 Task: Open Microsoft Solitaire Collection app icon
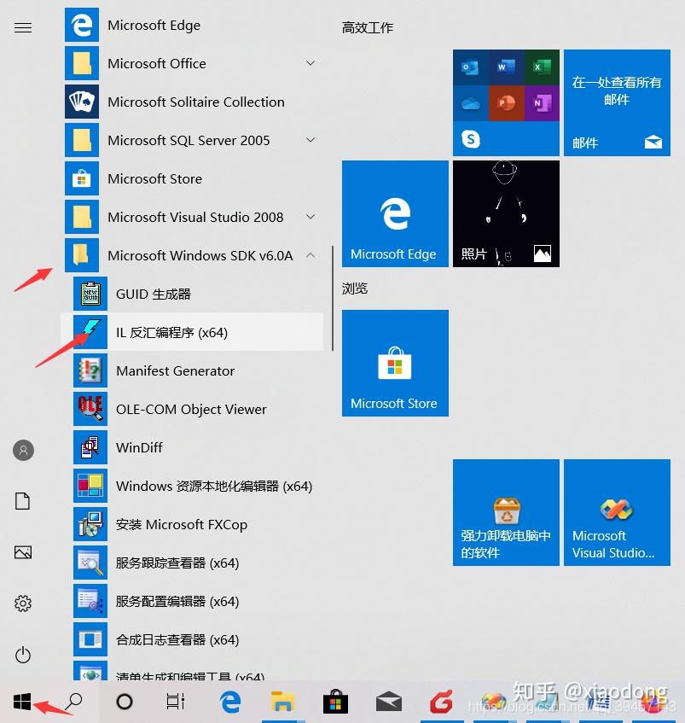click(x=82, y=102)
